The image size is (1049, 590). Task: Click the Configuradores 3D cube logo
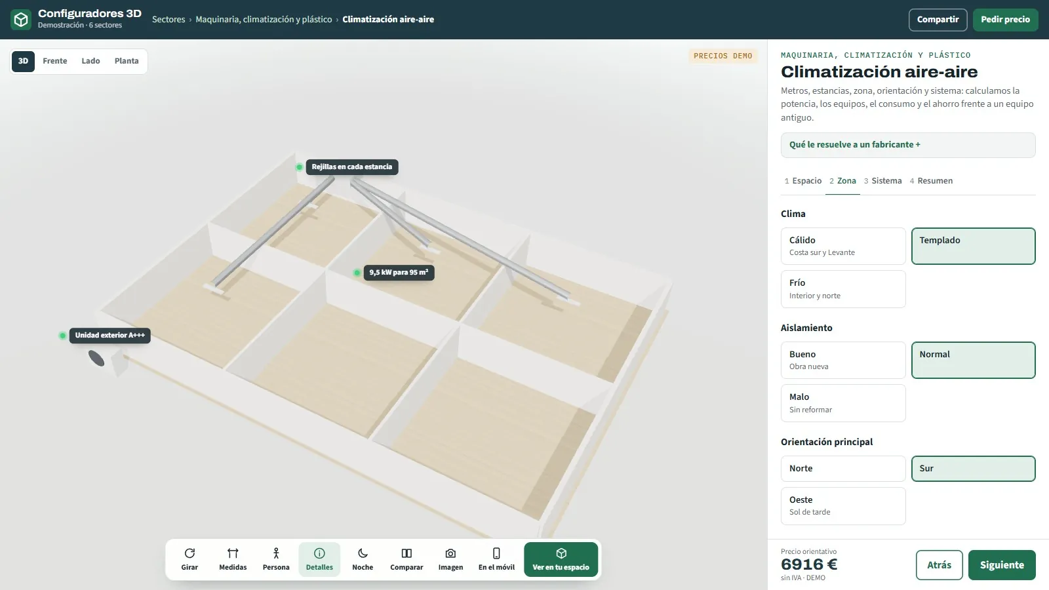(21, 20)
